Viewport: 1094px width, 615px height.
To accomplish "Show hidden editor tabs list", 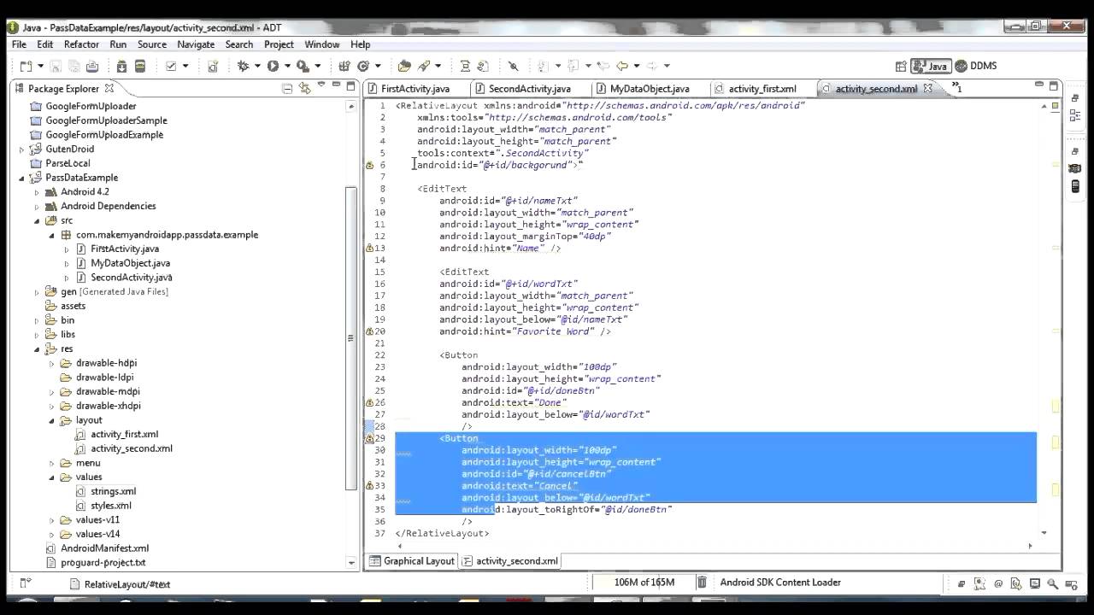I will click(x=956, y=88).
